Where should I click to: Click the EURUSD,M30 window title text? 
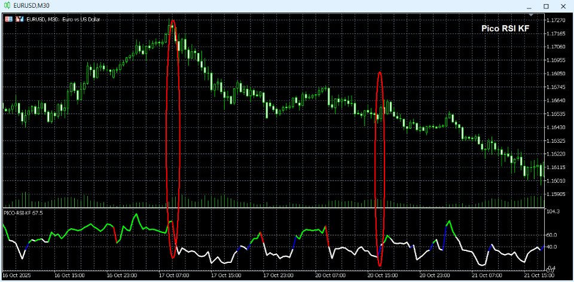[31, 6]
